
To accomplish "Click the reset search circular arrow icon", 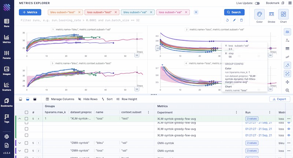I will [227, 20].
